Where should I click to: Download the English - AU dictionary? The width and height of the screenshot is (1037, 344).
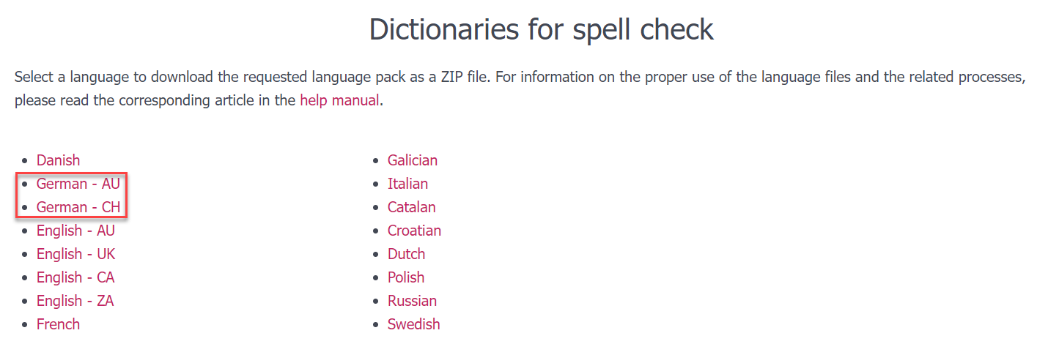point(75,231)
